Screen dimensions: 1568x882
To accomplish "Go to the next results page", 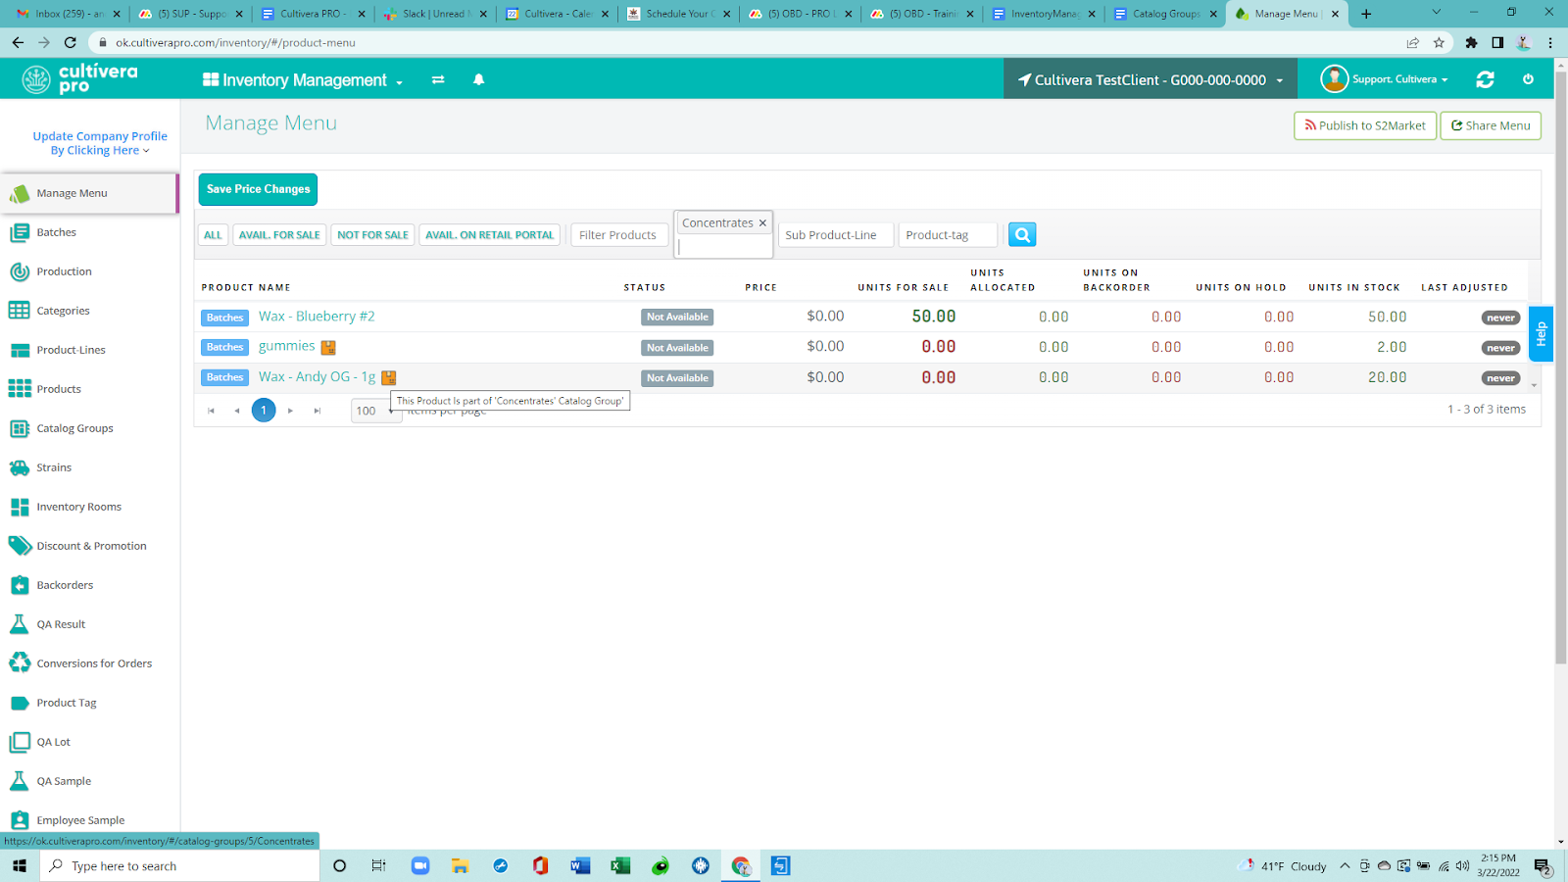I will (290, 411).
